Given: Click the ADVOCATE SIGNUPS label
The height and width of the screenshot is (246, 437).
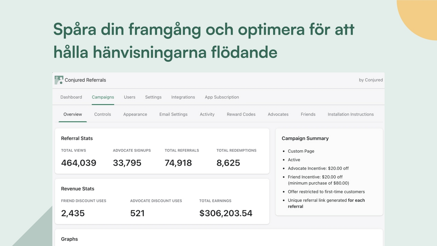Looking at the screenshot, I should coord(132,150).
